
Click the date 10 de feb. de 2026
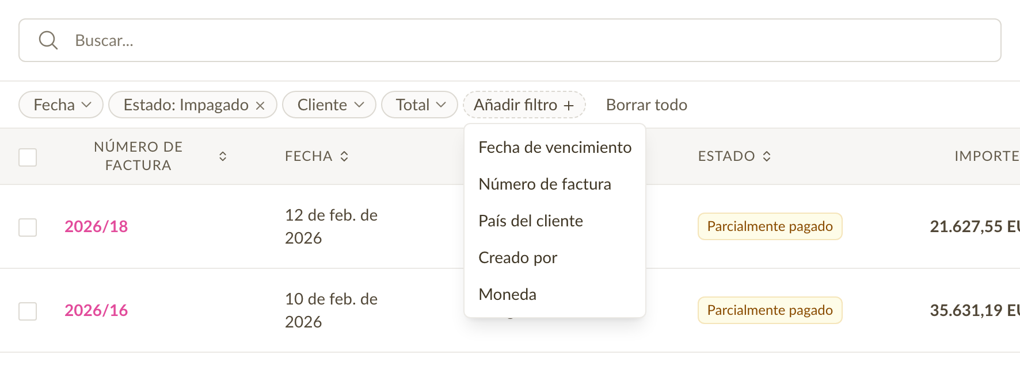[x=331, y=310]
